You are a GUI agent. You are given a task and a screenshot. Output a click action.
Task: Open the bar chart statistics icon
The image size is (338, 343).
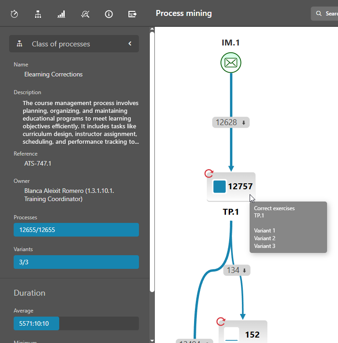point(61,14)
